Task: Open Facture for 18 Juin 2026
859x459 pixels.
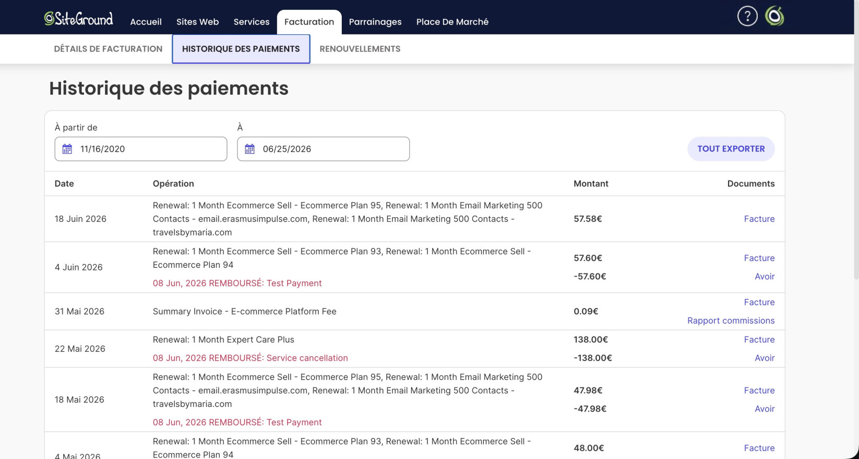Action: [x=759, y=219]
